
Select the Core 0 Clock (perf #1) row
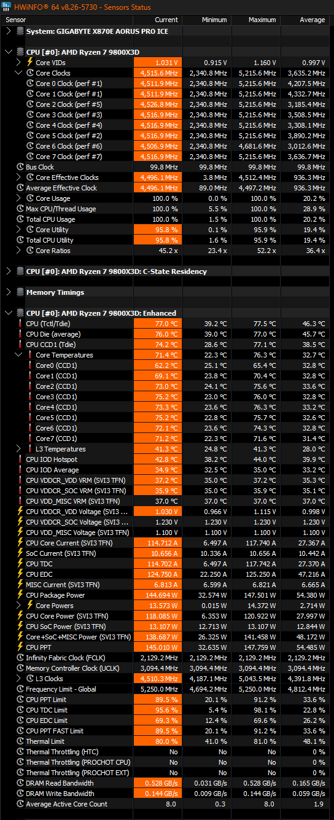coord(167,83)
